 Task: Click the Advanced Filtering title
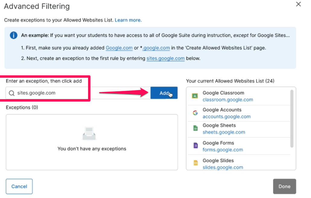[x=37, y=6]
